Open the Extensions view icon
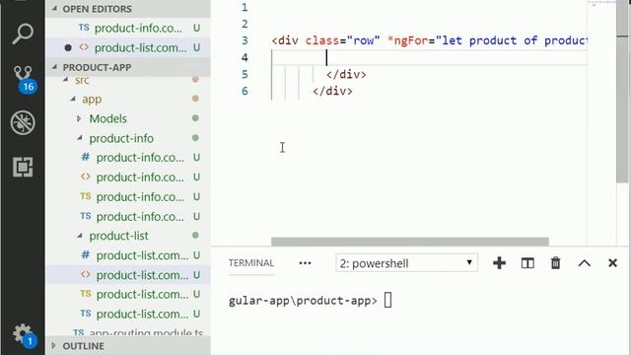The width and height of the screenshot is (631, 355). tap(23, 167)
